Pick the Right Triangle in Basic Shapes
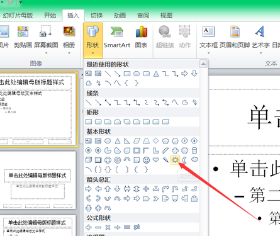280x236 pixels. tap(127, 141)
